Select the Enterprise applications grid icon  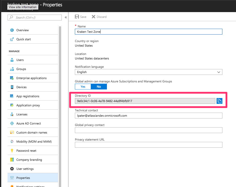12,78
